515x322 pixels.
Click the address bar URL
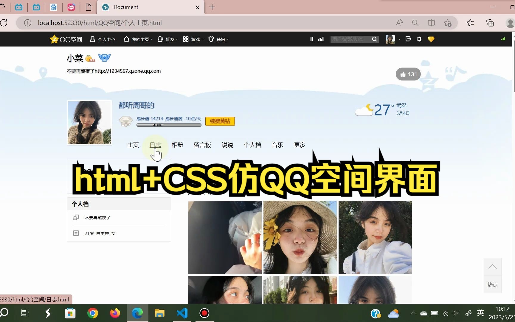pos(100,23)
